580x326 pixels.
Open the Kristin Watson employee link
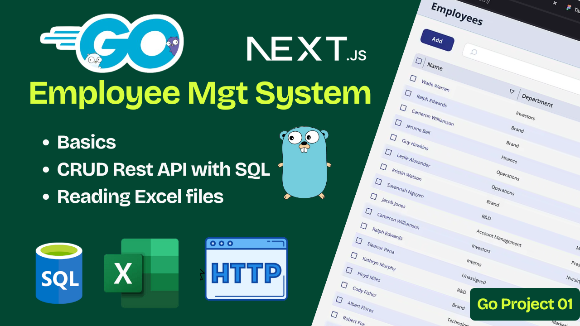pyautogui.click(x=406, y=174)
